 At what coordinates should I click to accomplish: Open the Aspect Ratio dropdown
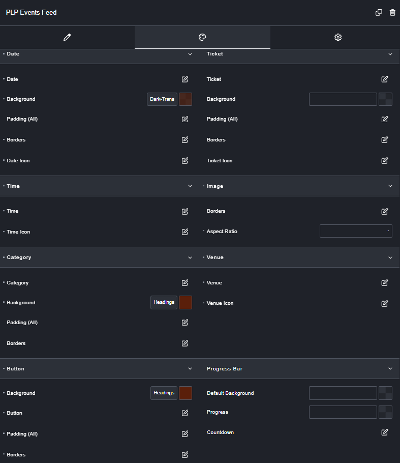tap(356, 231)
